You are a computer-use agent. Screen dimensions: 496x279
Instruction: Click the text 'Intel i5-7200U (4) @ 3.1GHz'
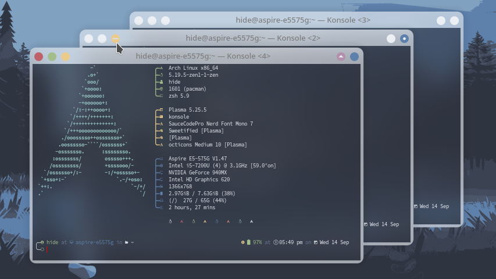click(208, 166)
